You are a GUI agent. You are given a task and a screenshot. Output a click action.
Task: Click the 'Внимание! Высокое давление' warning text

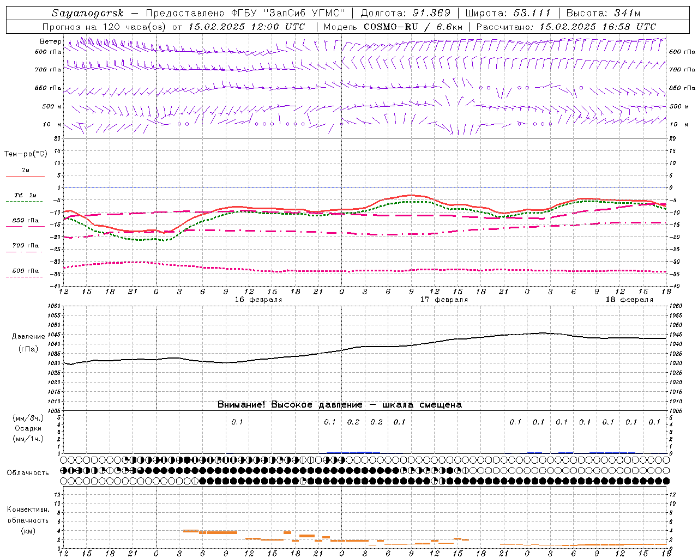coord(290,405)
